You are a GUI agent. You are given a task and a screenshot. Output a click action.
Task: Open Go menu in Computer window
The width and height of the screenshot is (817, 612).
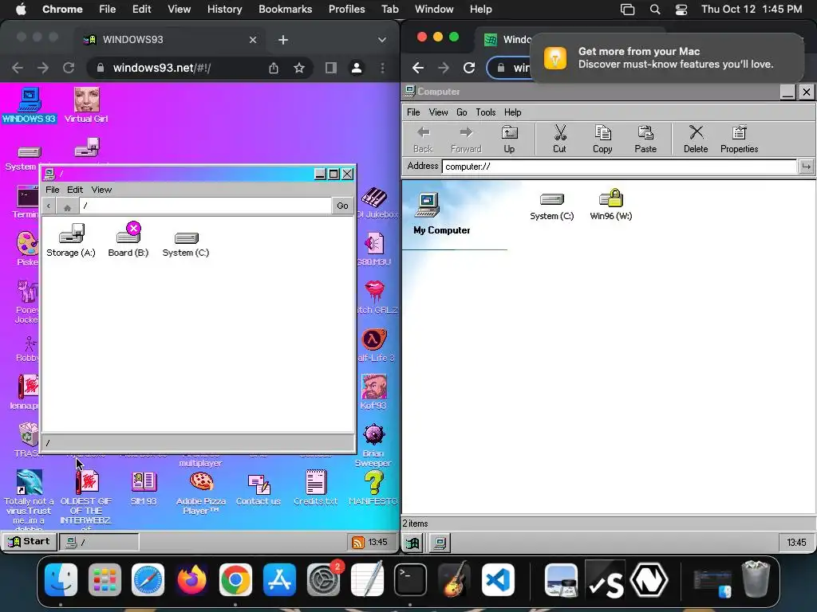[x=462, y=112]
